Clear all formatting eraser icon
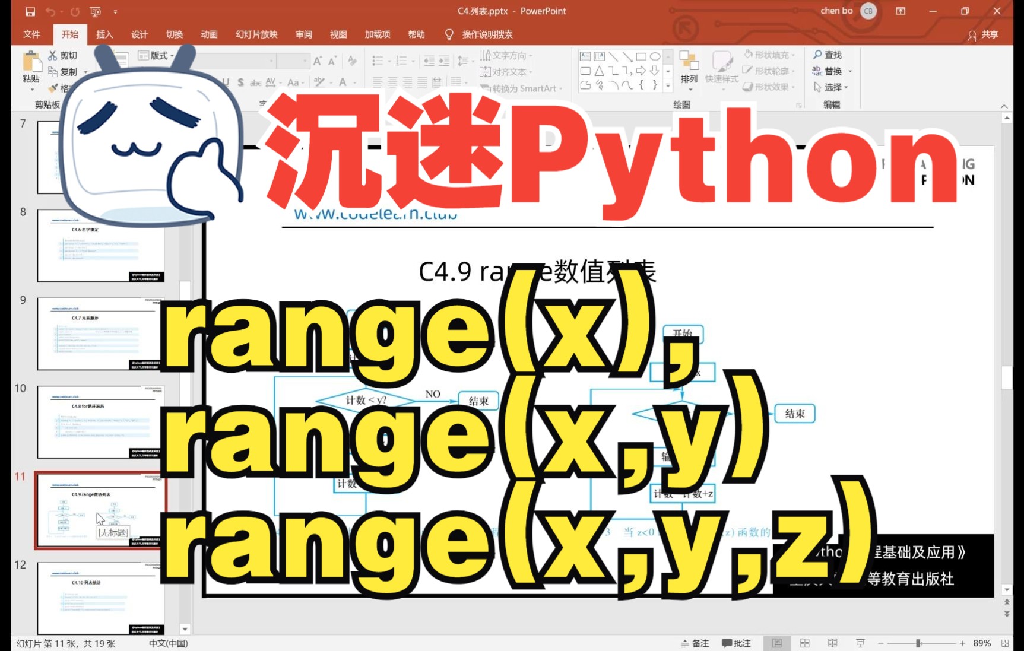 coord(353,61)
